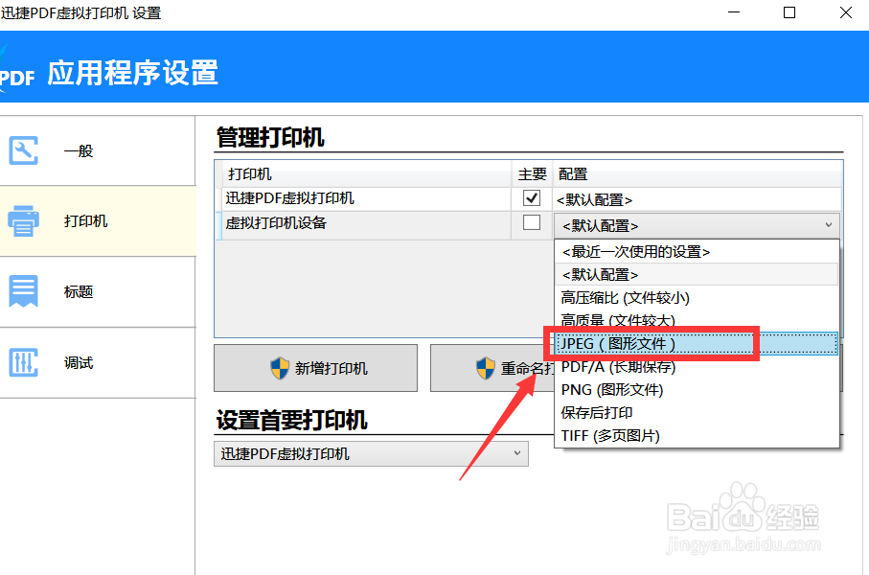Click <默认配置> cell of 迅捷PDF虚拟打印机

697,199
